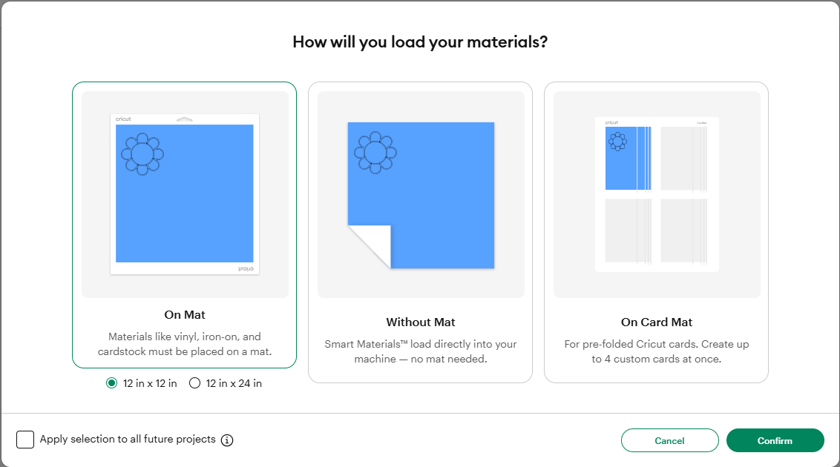The image size is (840, 467).
Task: Select the On Mat preview image
Action: [185, 194]
